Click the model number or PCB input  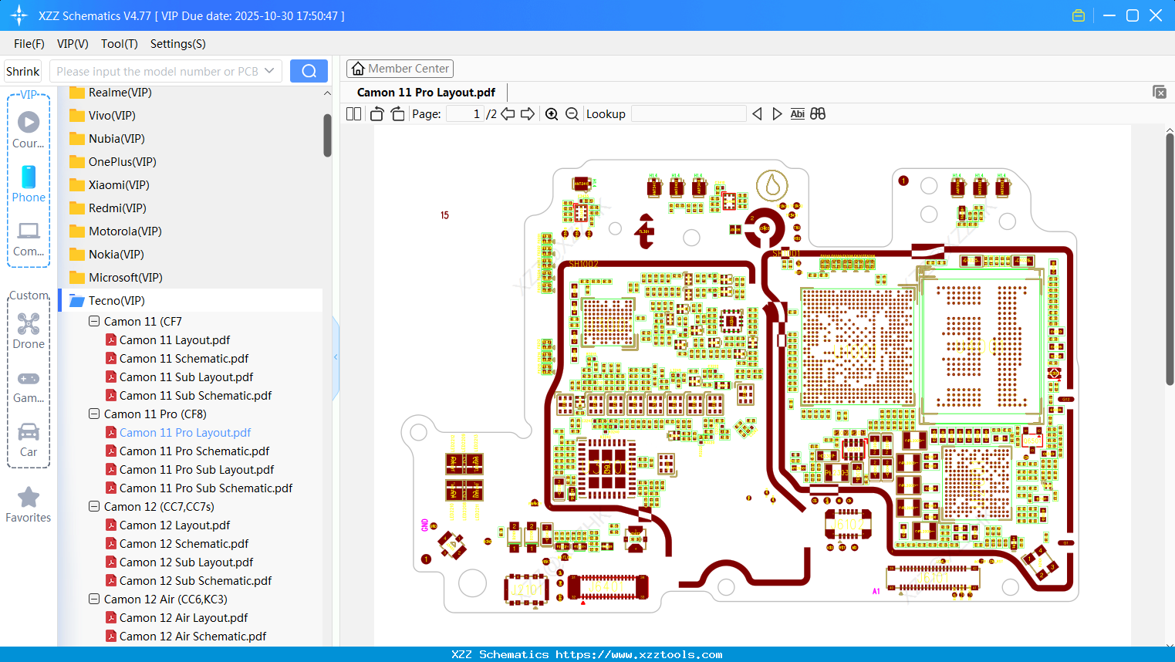tap(158, 71)
